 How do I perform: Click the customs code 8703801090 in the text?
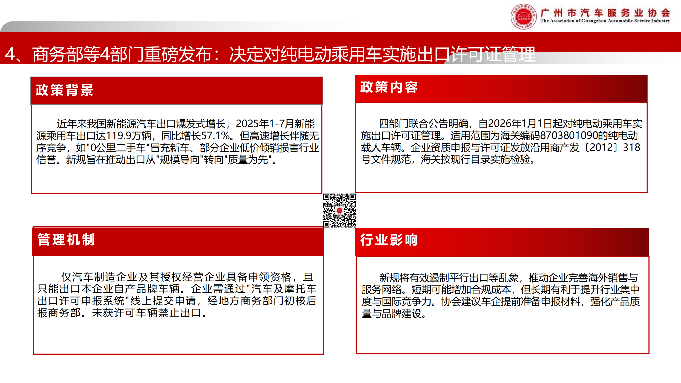pyautogui.click(x=569, y=136)
